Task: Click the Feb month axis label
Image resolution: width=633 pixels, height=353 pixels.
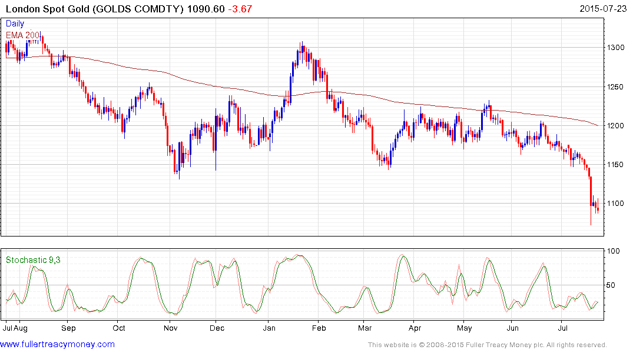Action: (319, 328)
